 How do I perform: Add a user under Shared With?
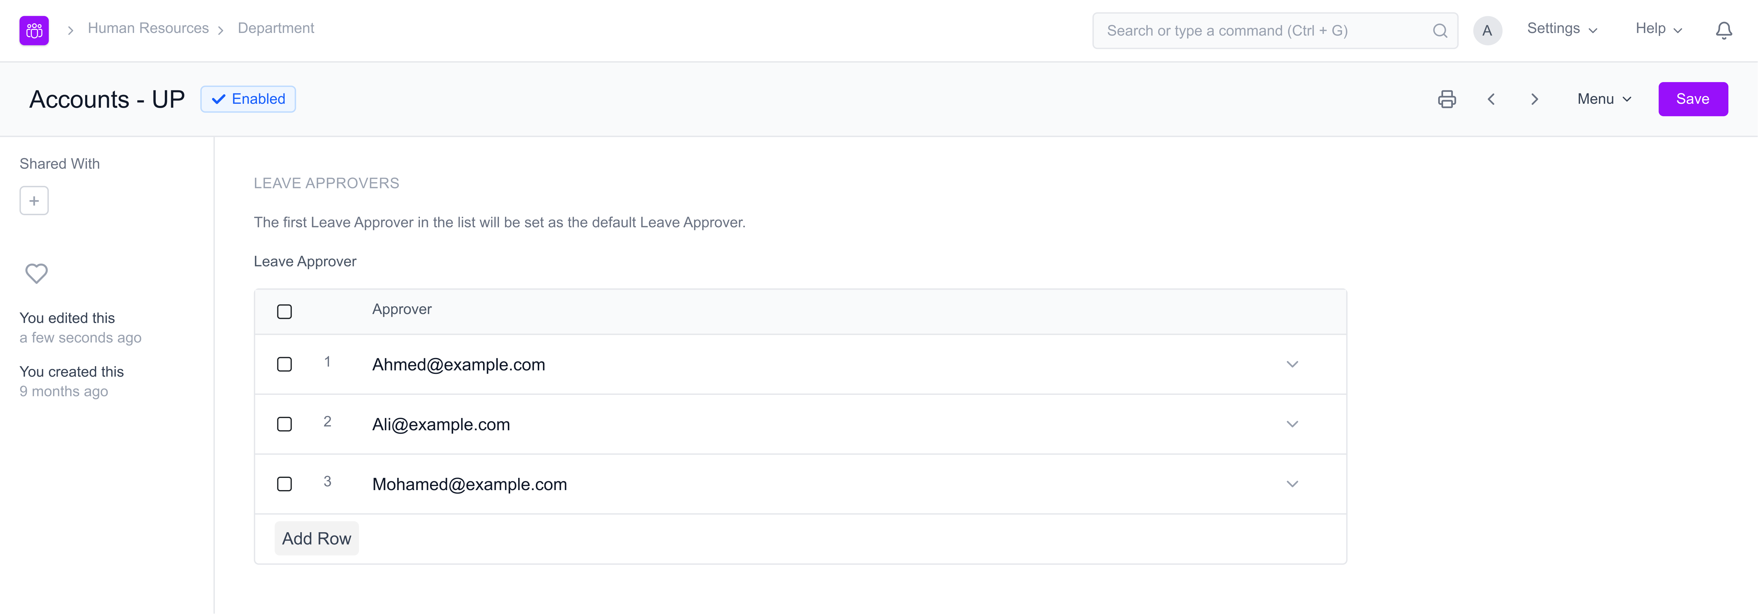coord(34,200)
